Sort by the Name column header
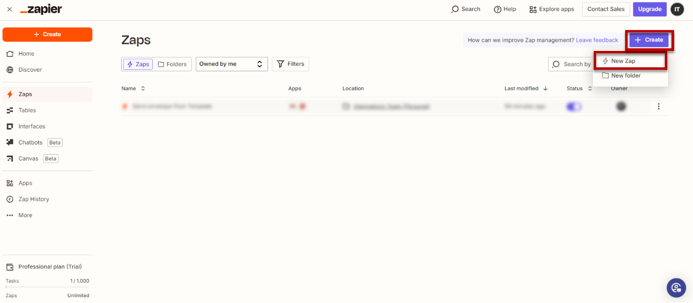Image resolution: width=693 pixels, height=303 pixels. click(133, 89)
